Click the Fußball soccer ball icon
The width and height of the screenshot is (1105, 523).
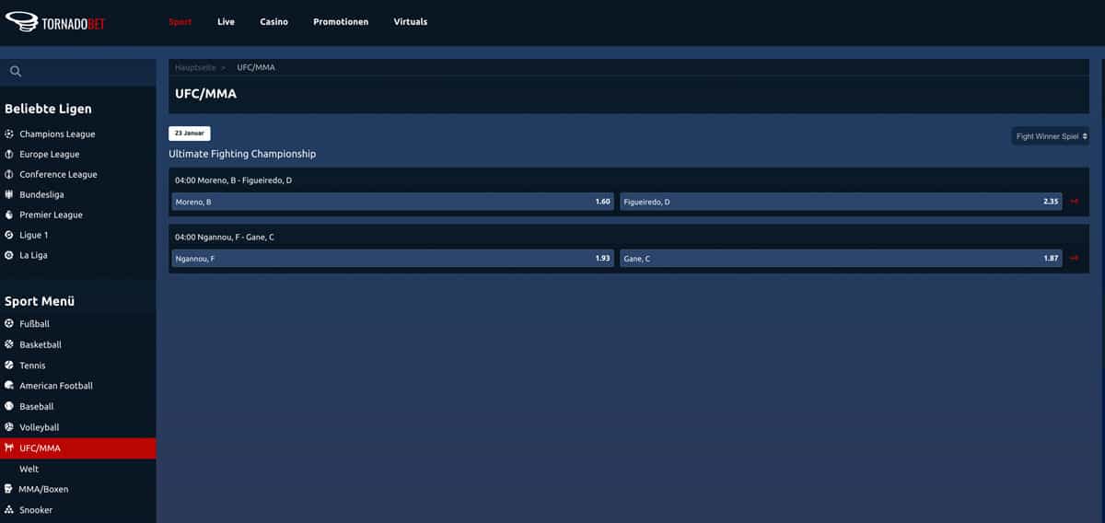pos(9,324)
